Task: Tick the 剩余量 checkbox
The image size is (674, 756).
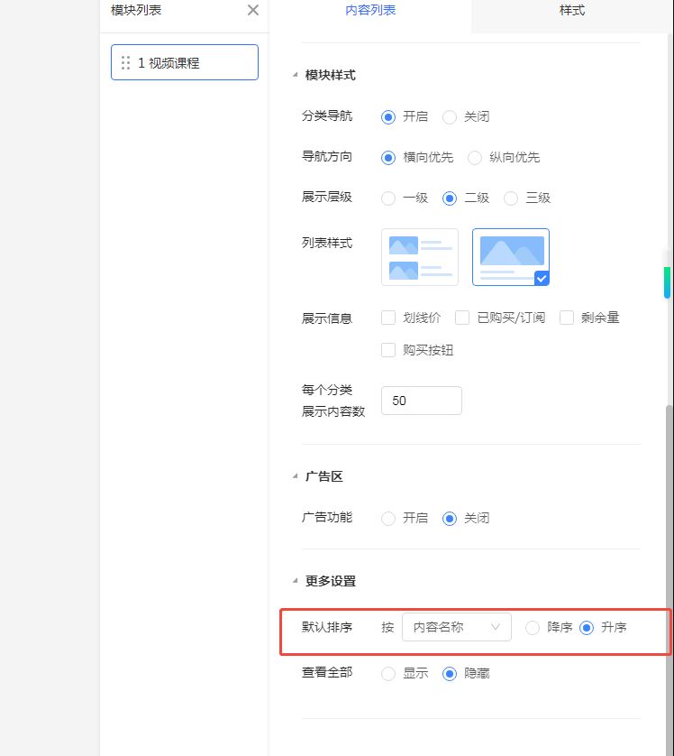Action: click(x=567, y=318)
